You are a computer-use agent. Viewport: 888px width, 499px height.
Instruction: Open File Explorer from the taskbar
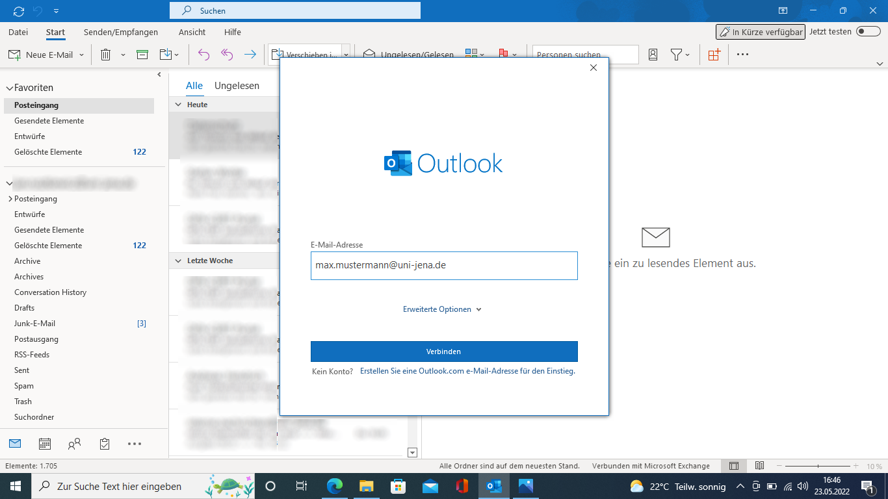(x=367, y=486)
